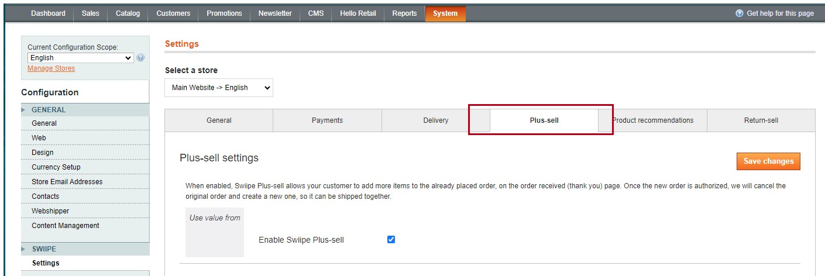Collapse the SWIIPE configuration section
Viewport: 825px width, 276px height.
[44, 249]
